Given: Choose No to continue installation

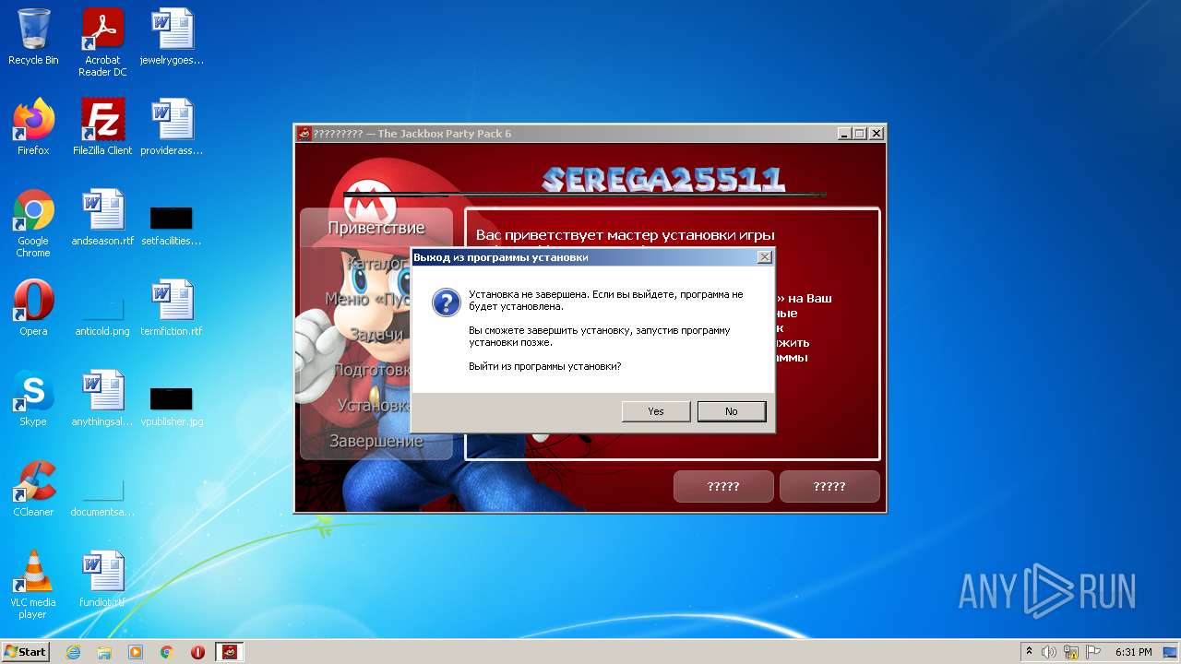Looking at the screenshot, I should click(732, 411).
